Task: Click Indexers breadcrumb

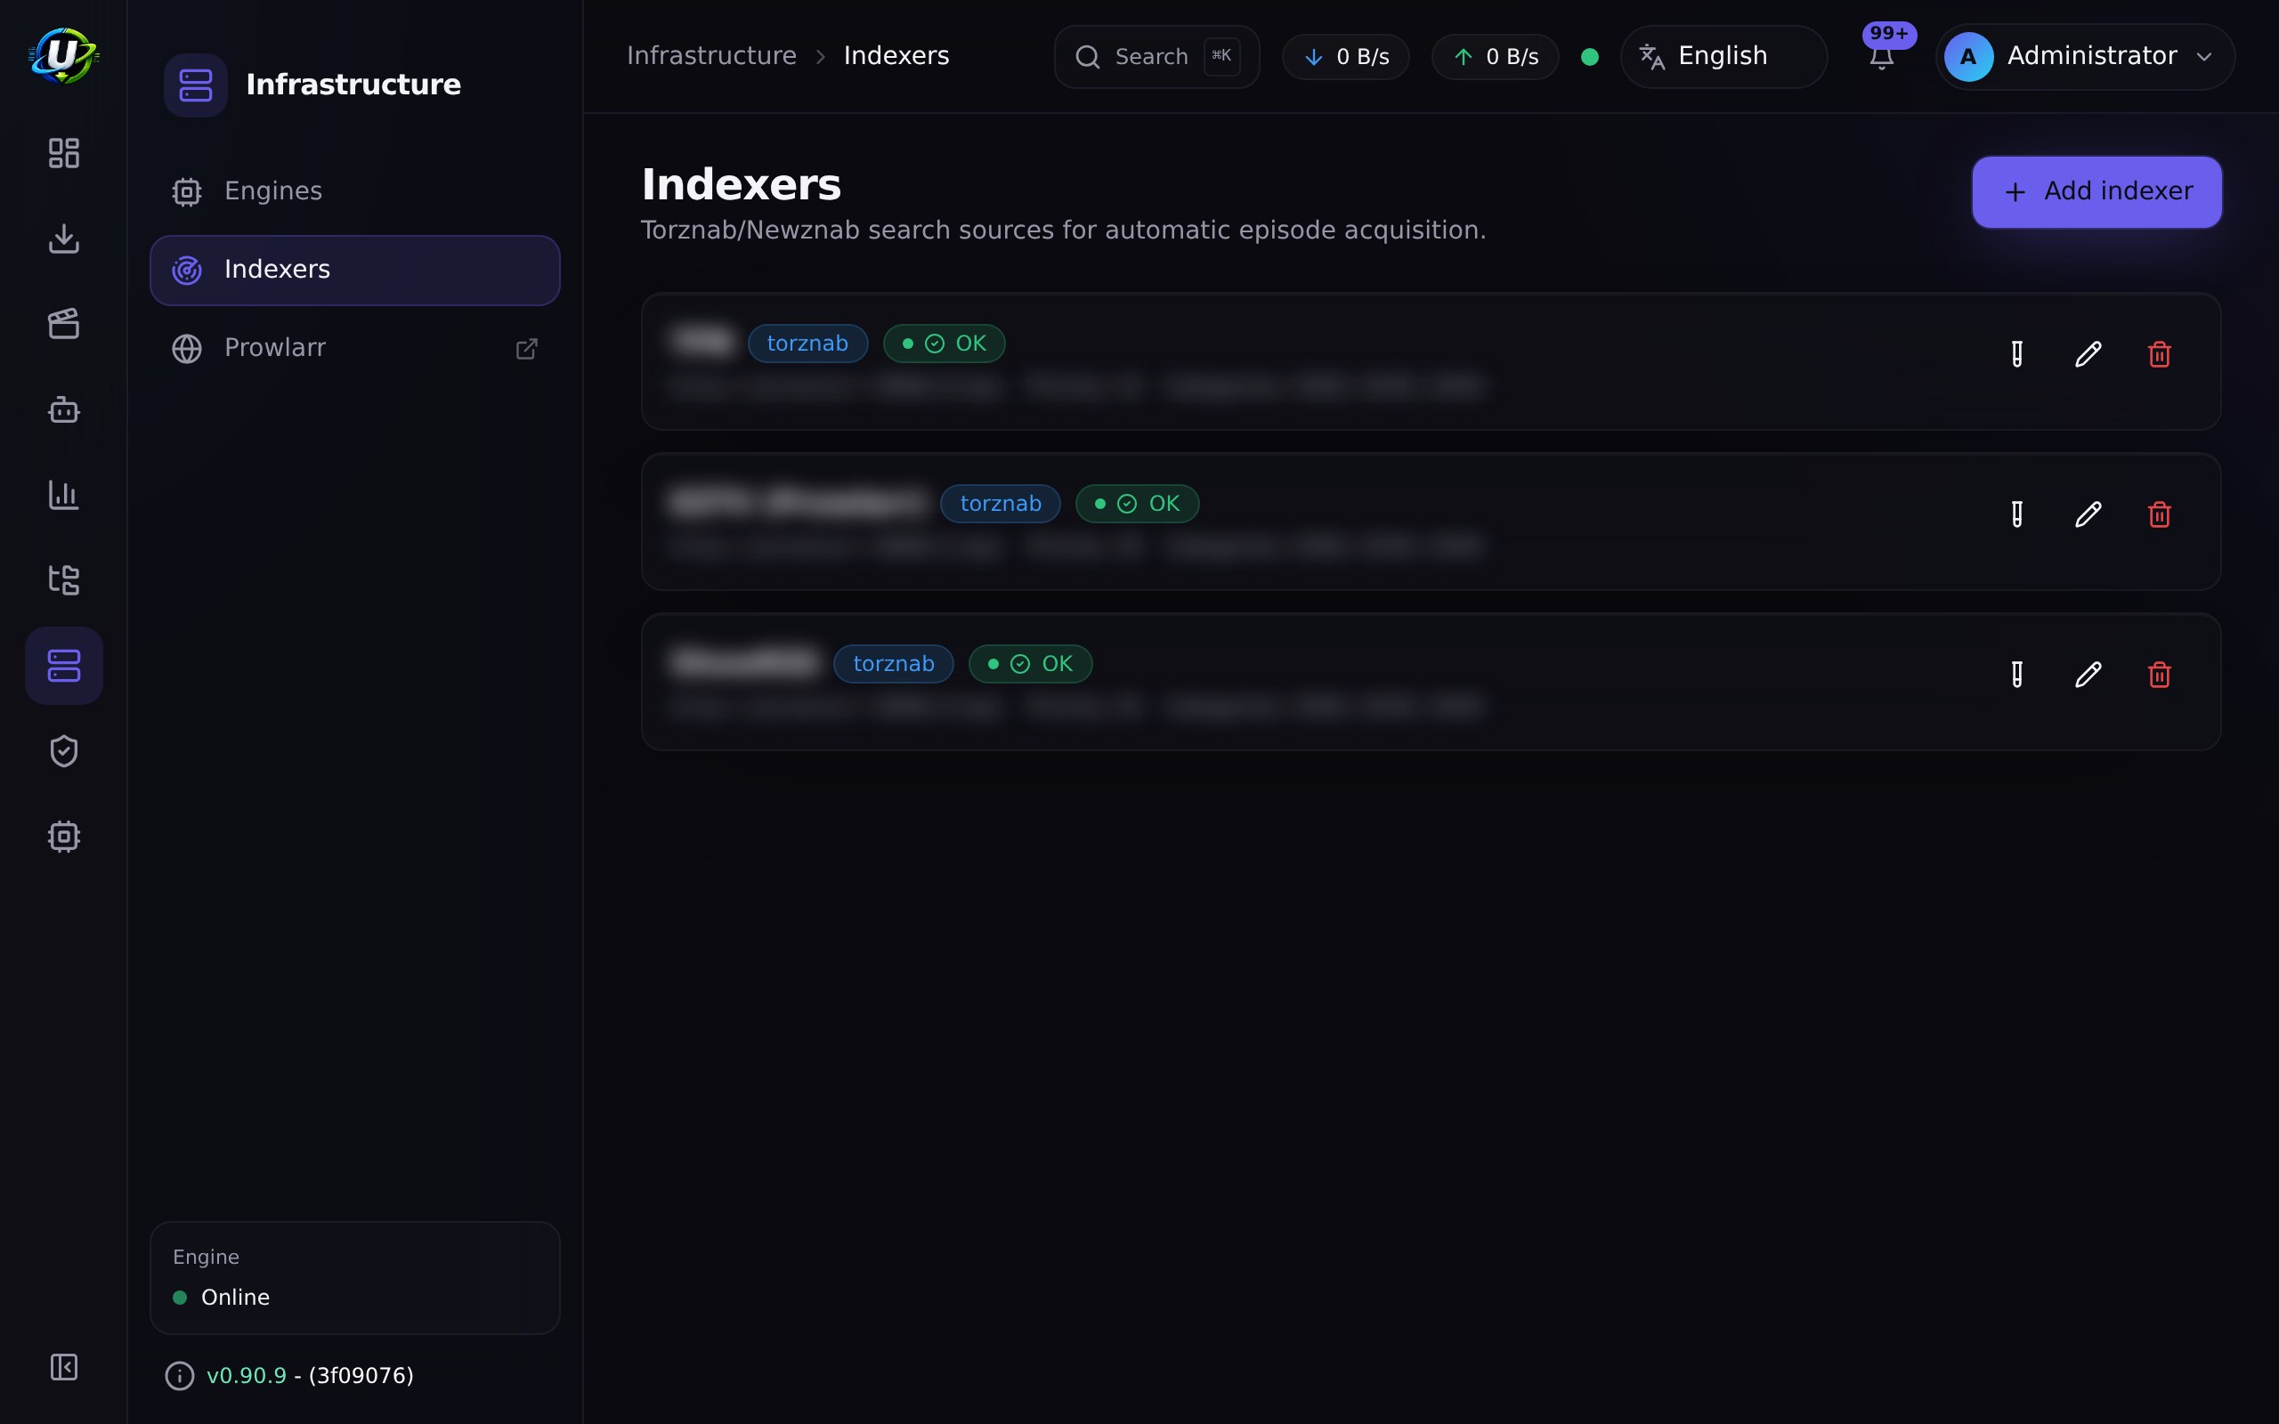Action: point(896,56)
